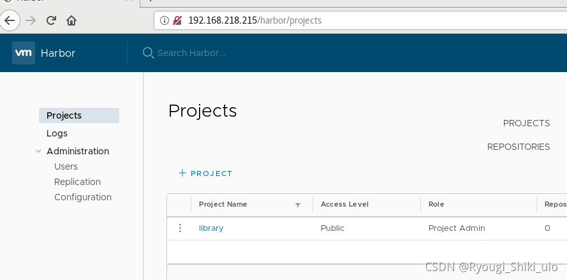Open the action menu for library row

point(180,228)
